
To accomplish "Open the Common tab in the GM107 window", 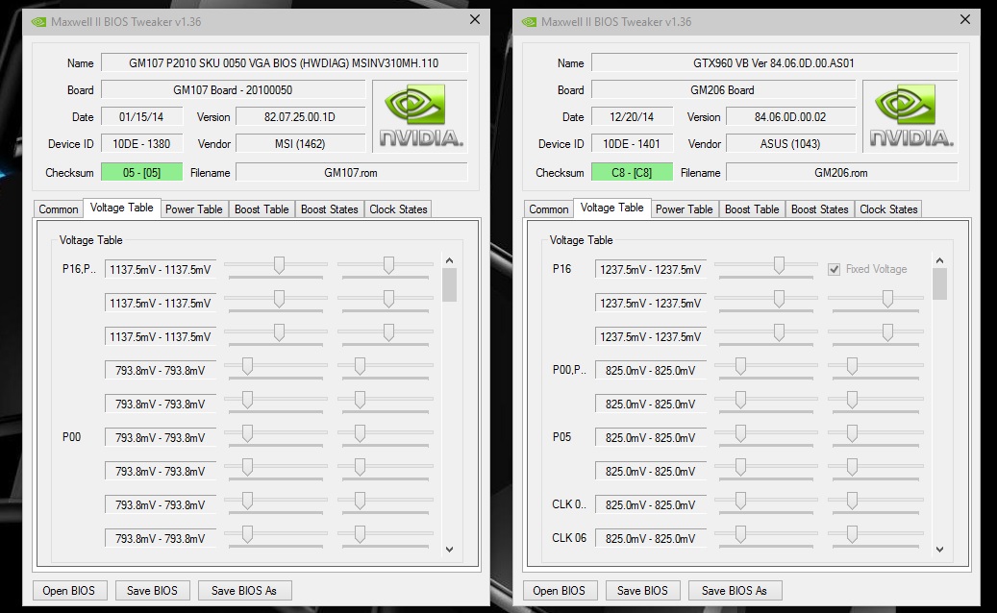I will (x=59, y=209).
